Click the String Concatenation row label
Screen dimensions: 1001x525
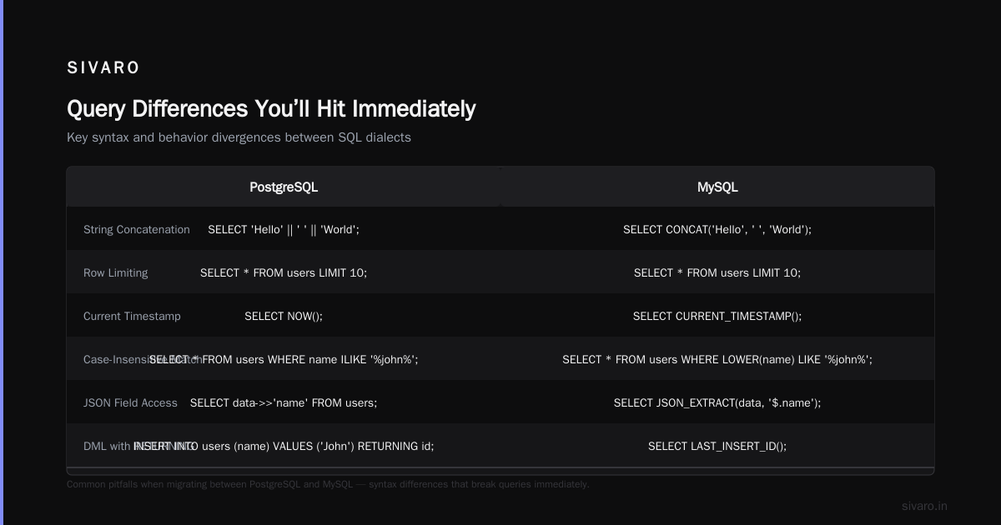(x=137, y=229)
